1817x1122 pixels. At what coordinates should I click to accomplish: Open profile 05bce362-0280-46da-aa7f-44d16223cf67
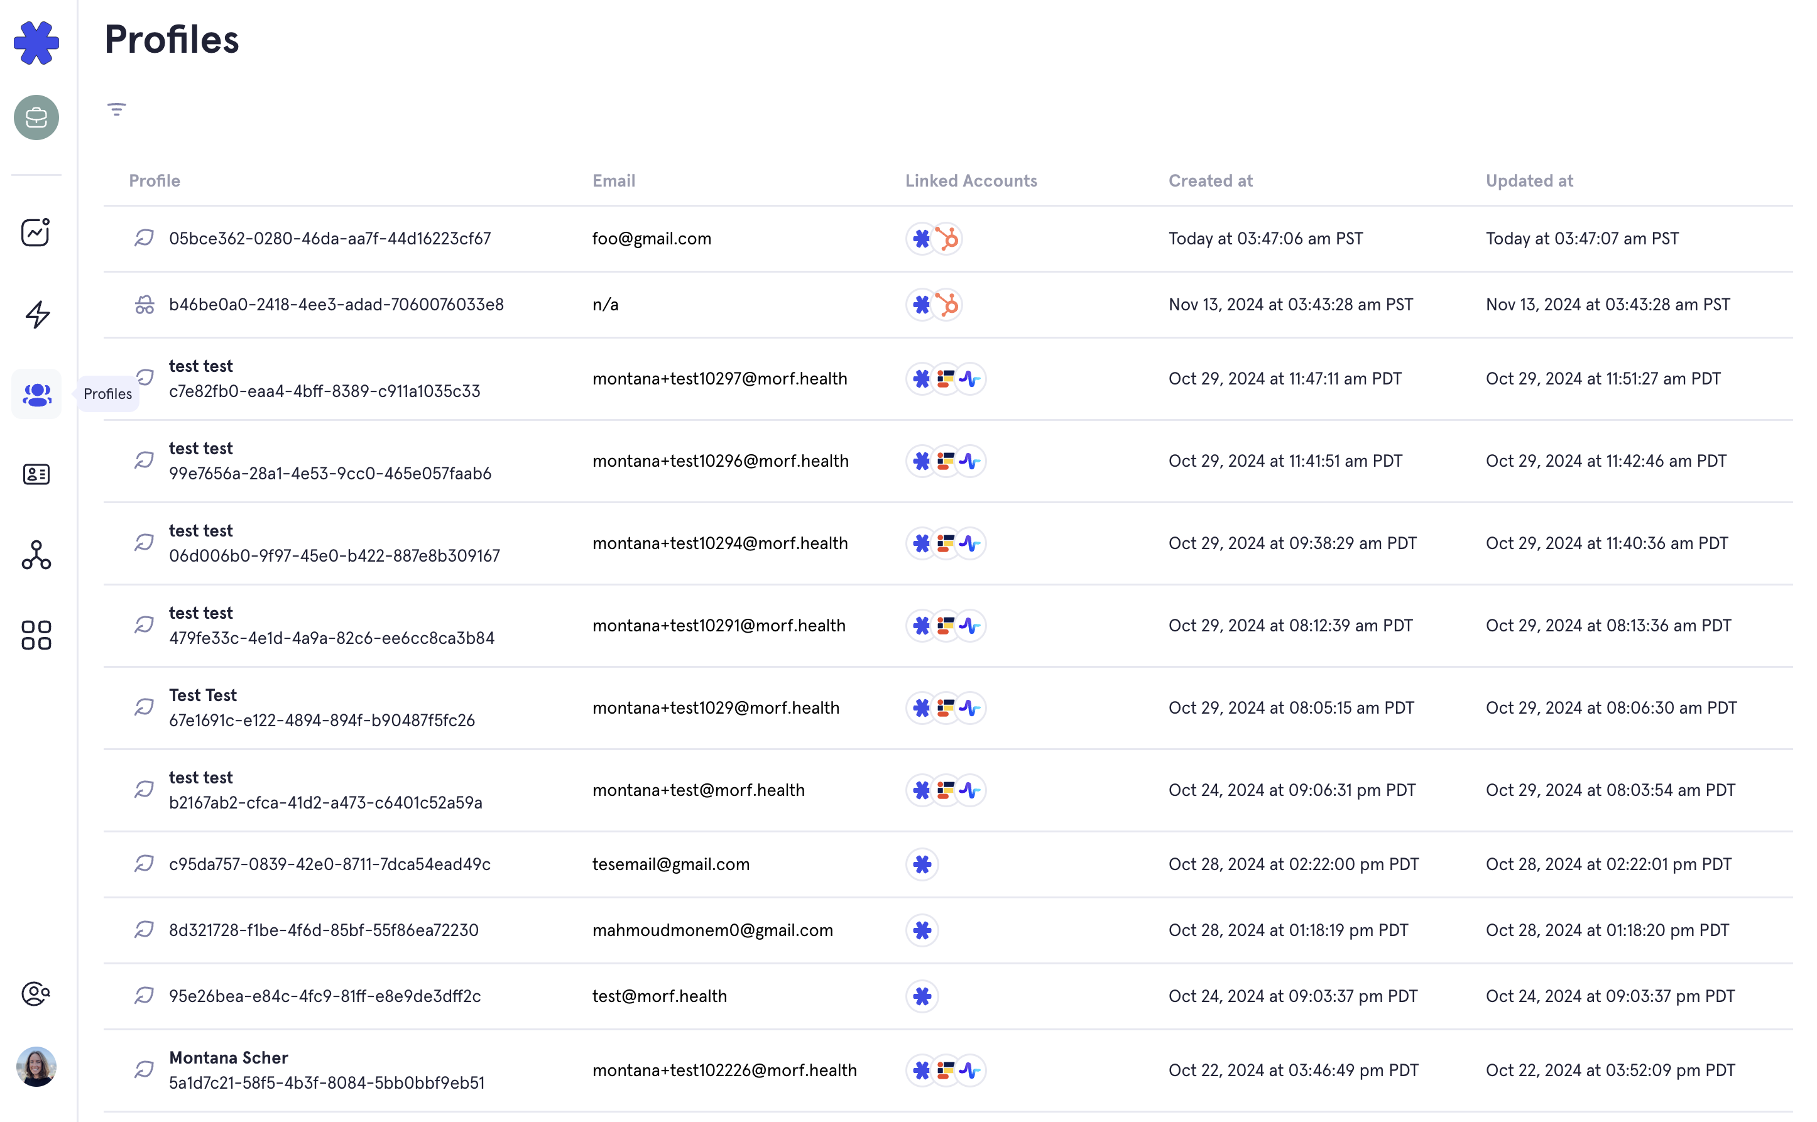330,239
